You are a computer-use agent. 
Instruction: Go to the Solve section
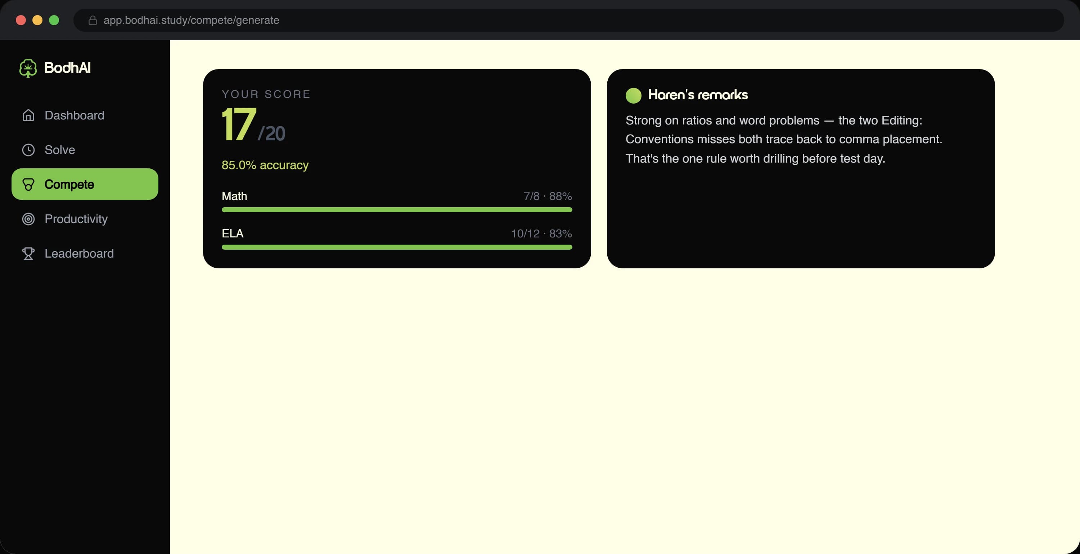click(x=85, y=150)
